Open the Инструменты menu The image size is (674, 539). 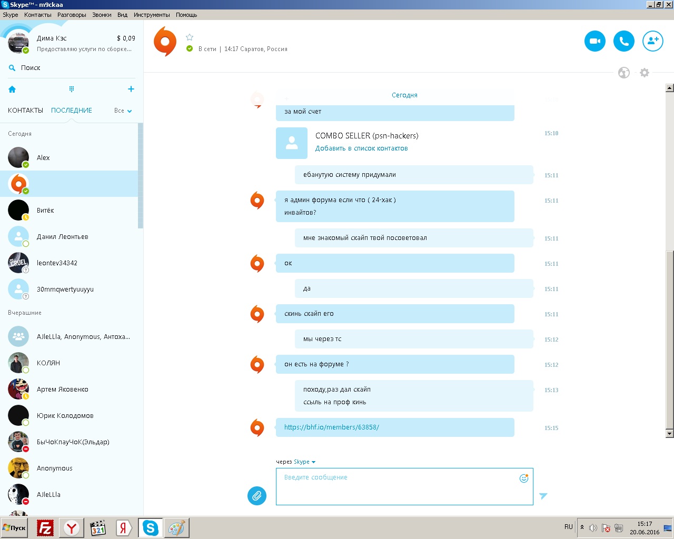pyautogui.click(x=152, y=15)
